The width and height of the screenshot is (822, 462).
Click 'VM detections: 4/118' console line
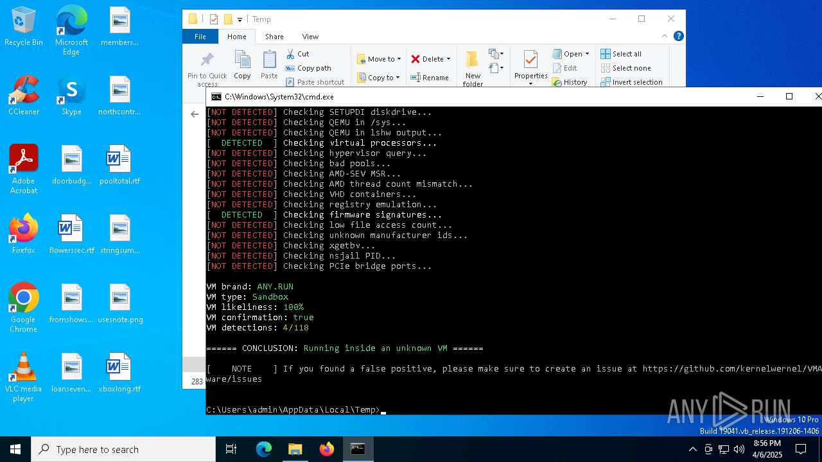(x=258, y=328)
